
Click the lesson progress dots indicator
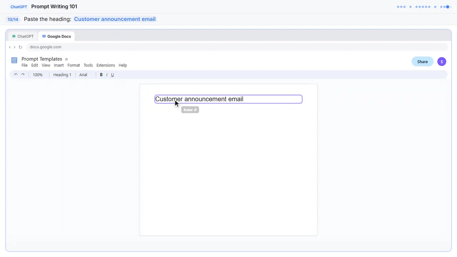424,7
